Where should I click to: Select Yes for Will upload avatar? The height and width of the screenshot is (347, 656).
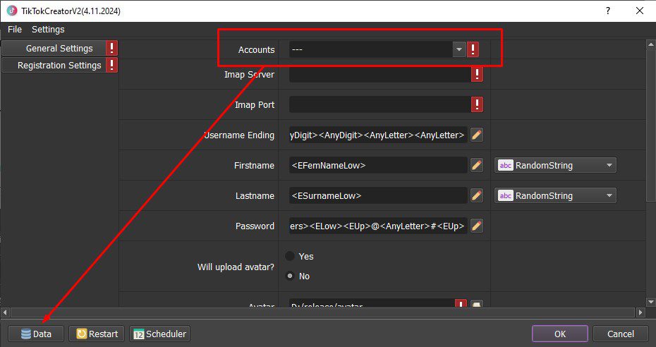[290, 256]
